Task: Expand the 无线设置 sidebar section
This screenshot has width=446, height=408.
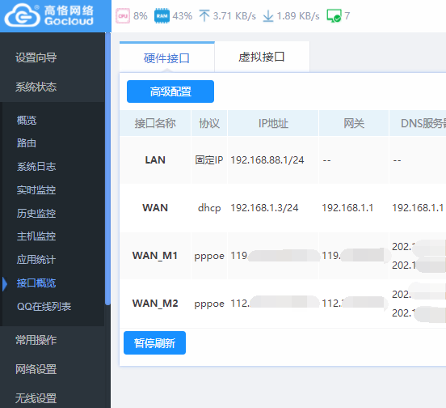Action: [36, 398]
